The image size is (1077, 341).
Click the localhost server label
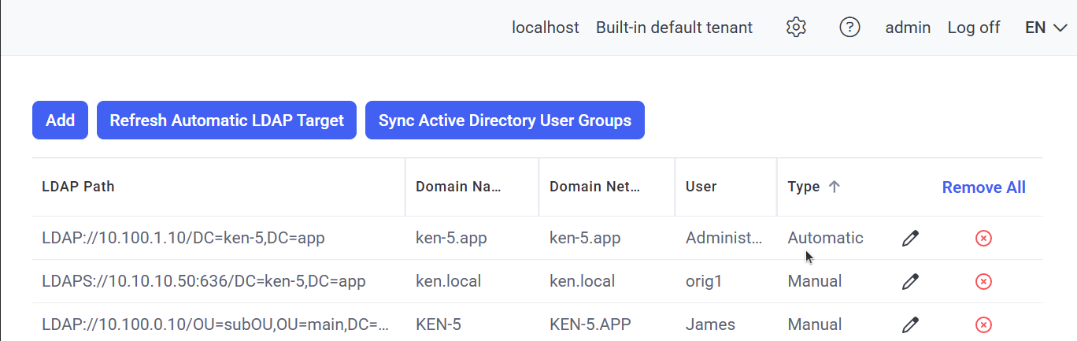[546, 28]
